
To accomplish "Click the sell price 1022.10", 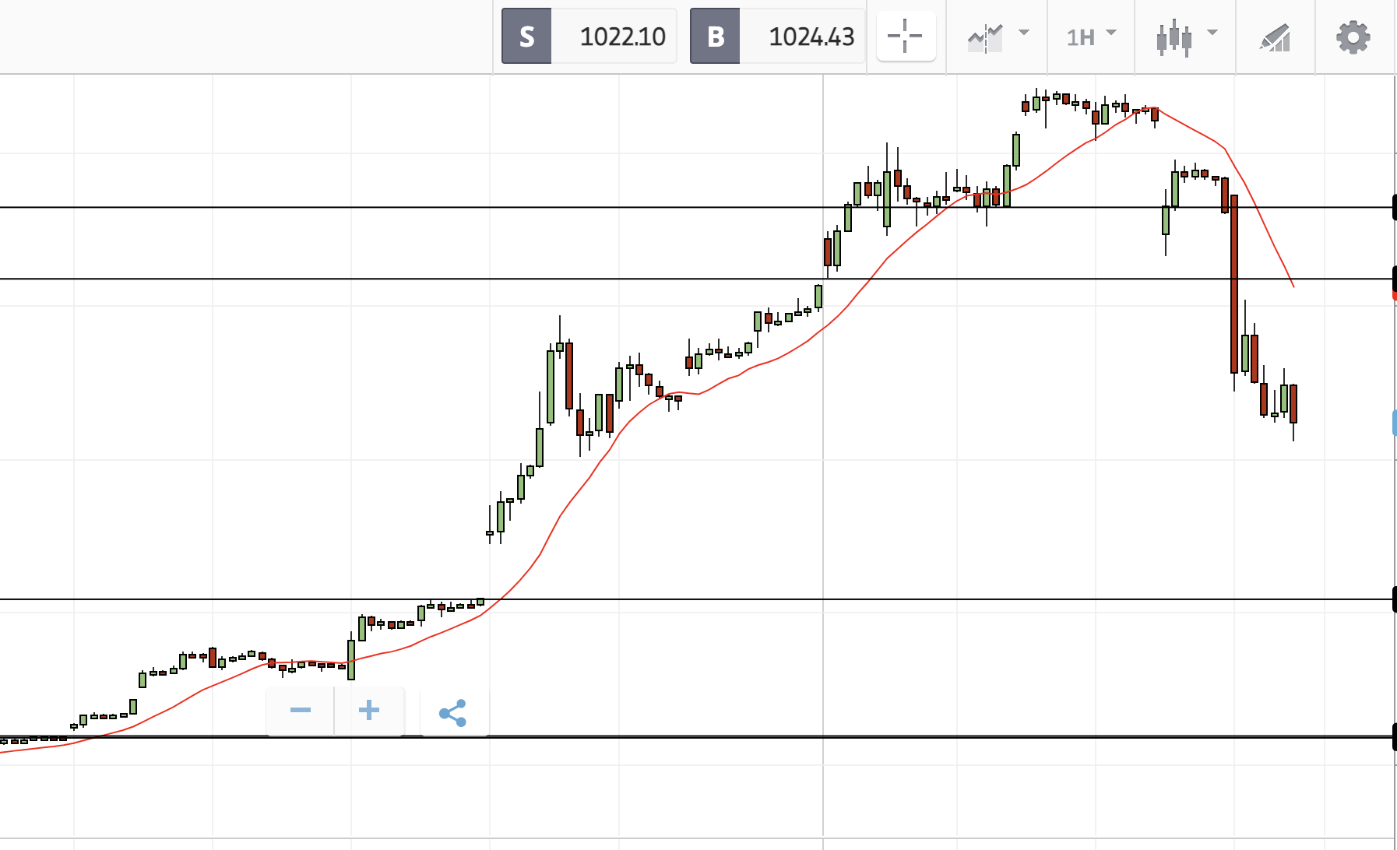I will (x=622, y=36).
